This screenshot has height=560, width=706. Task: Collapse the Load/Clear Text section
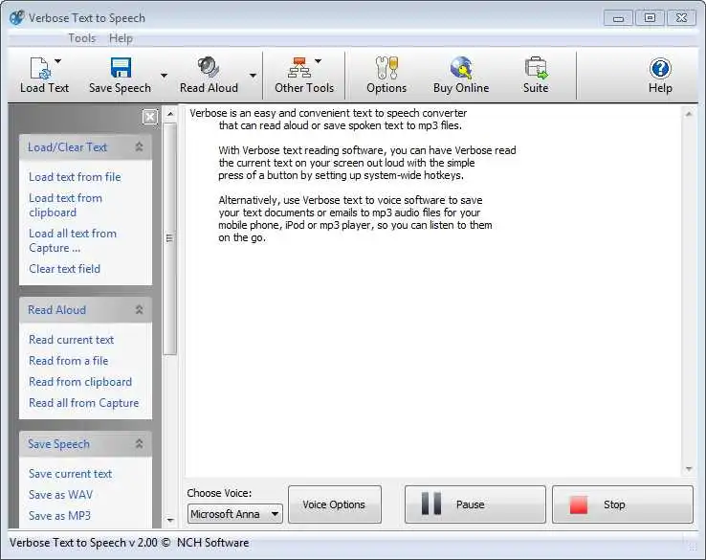139,146
